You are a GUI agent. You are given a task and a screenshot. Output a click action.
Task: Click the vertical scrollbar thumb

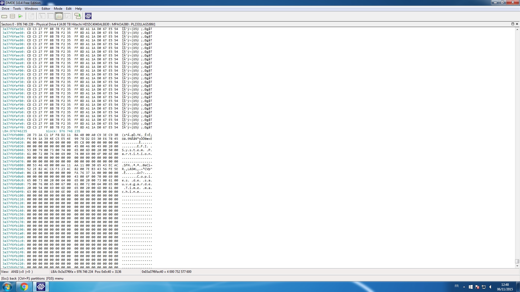[x=517, y=261]
